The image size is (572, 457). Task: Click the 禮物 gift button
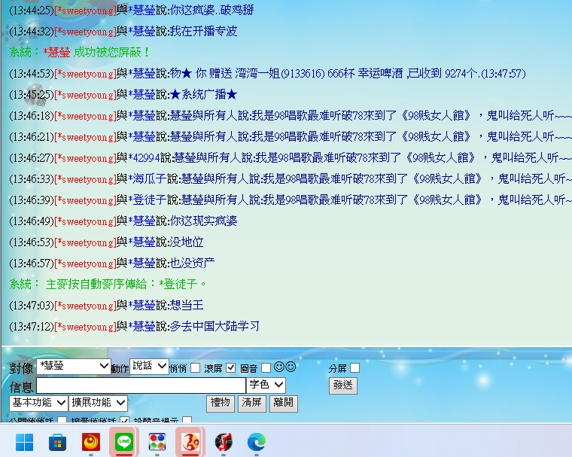(x=221, y=404)
